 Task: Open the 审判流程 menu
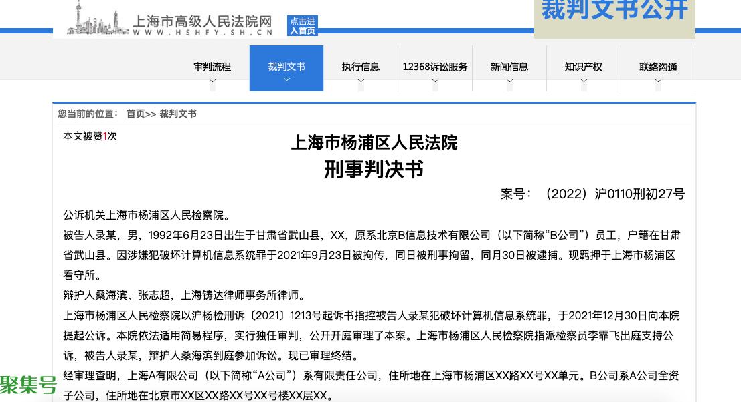click(212, 67)
